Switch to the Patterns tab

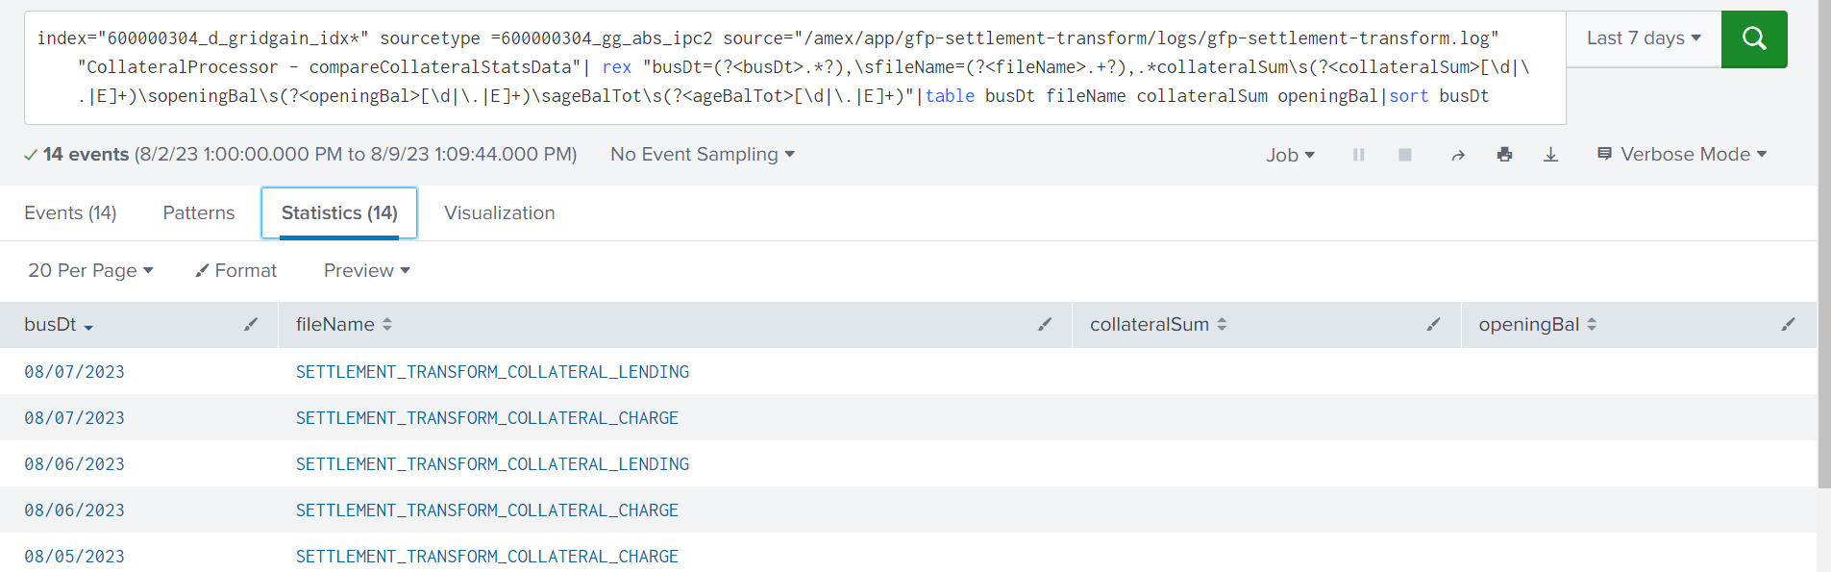(x=199, y=212)
